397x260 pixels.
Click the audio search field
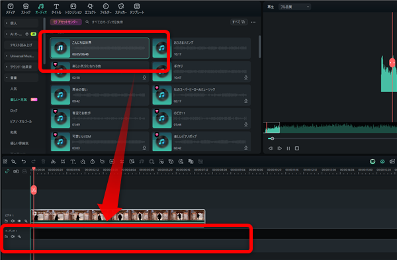(x=108, y=22)
